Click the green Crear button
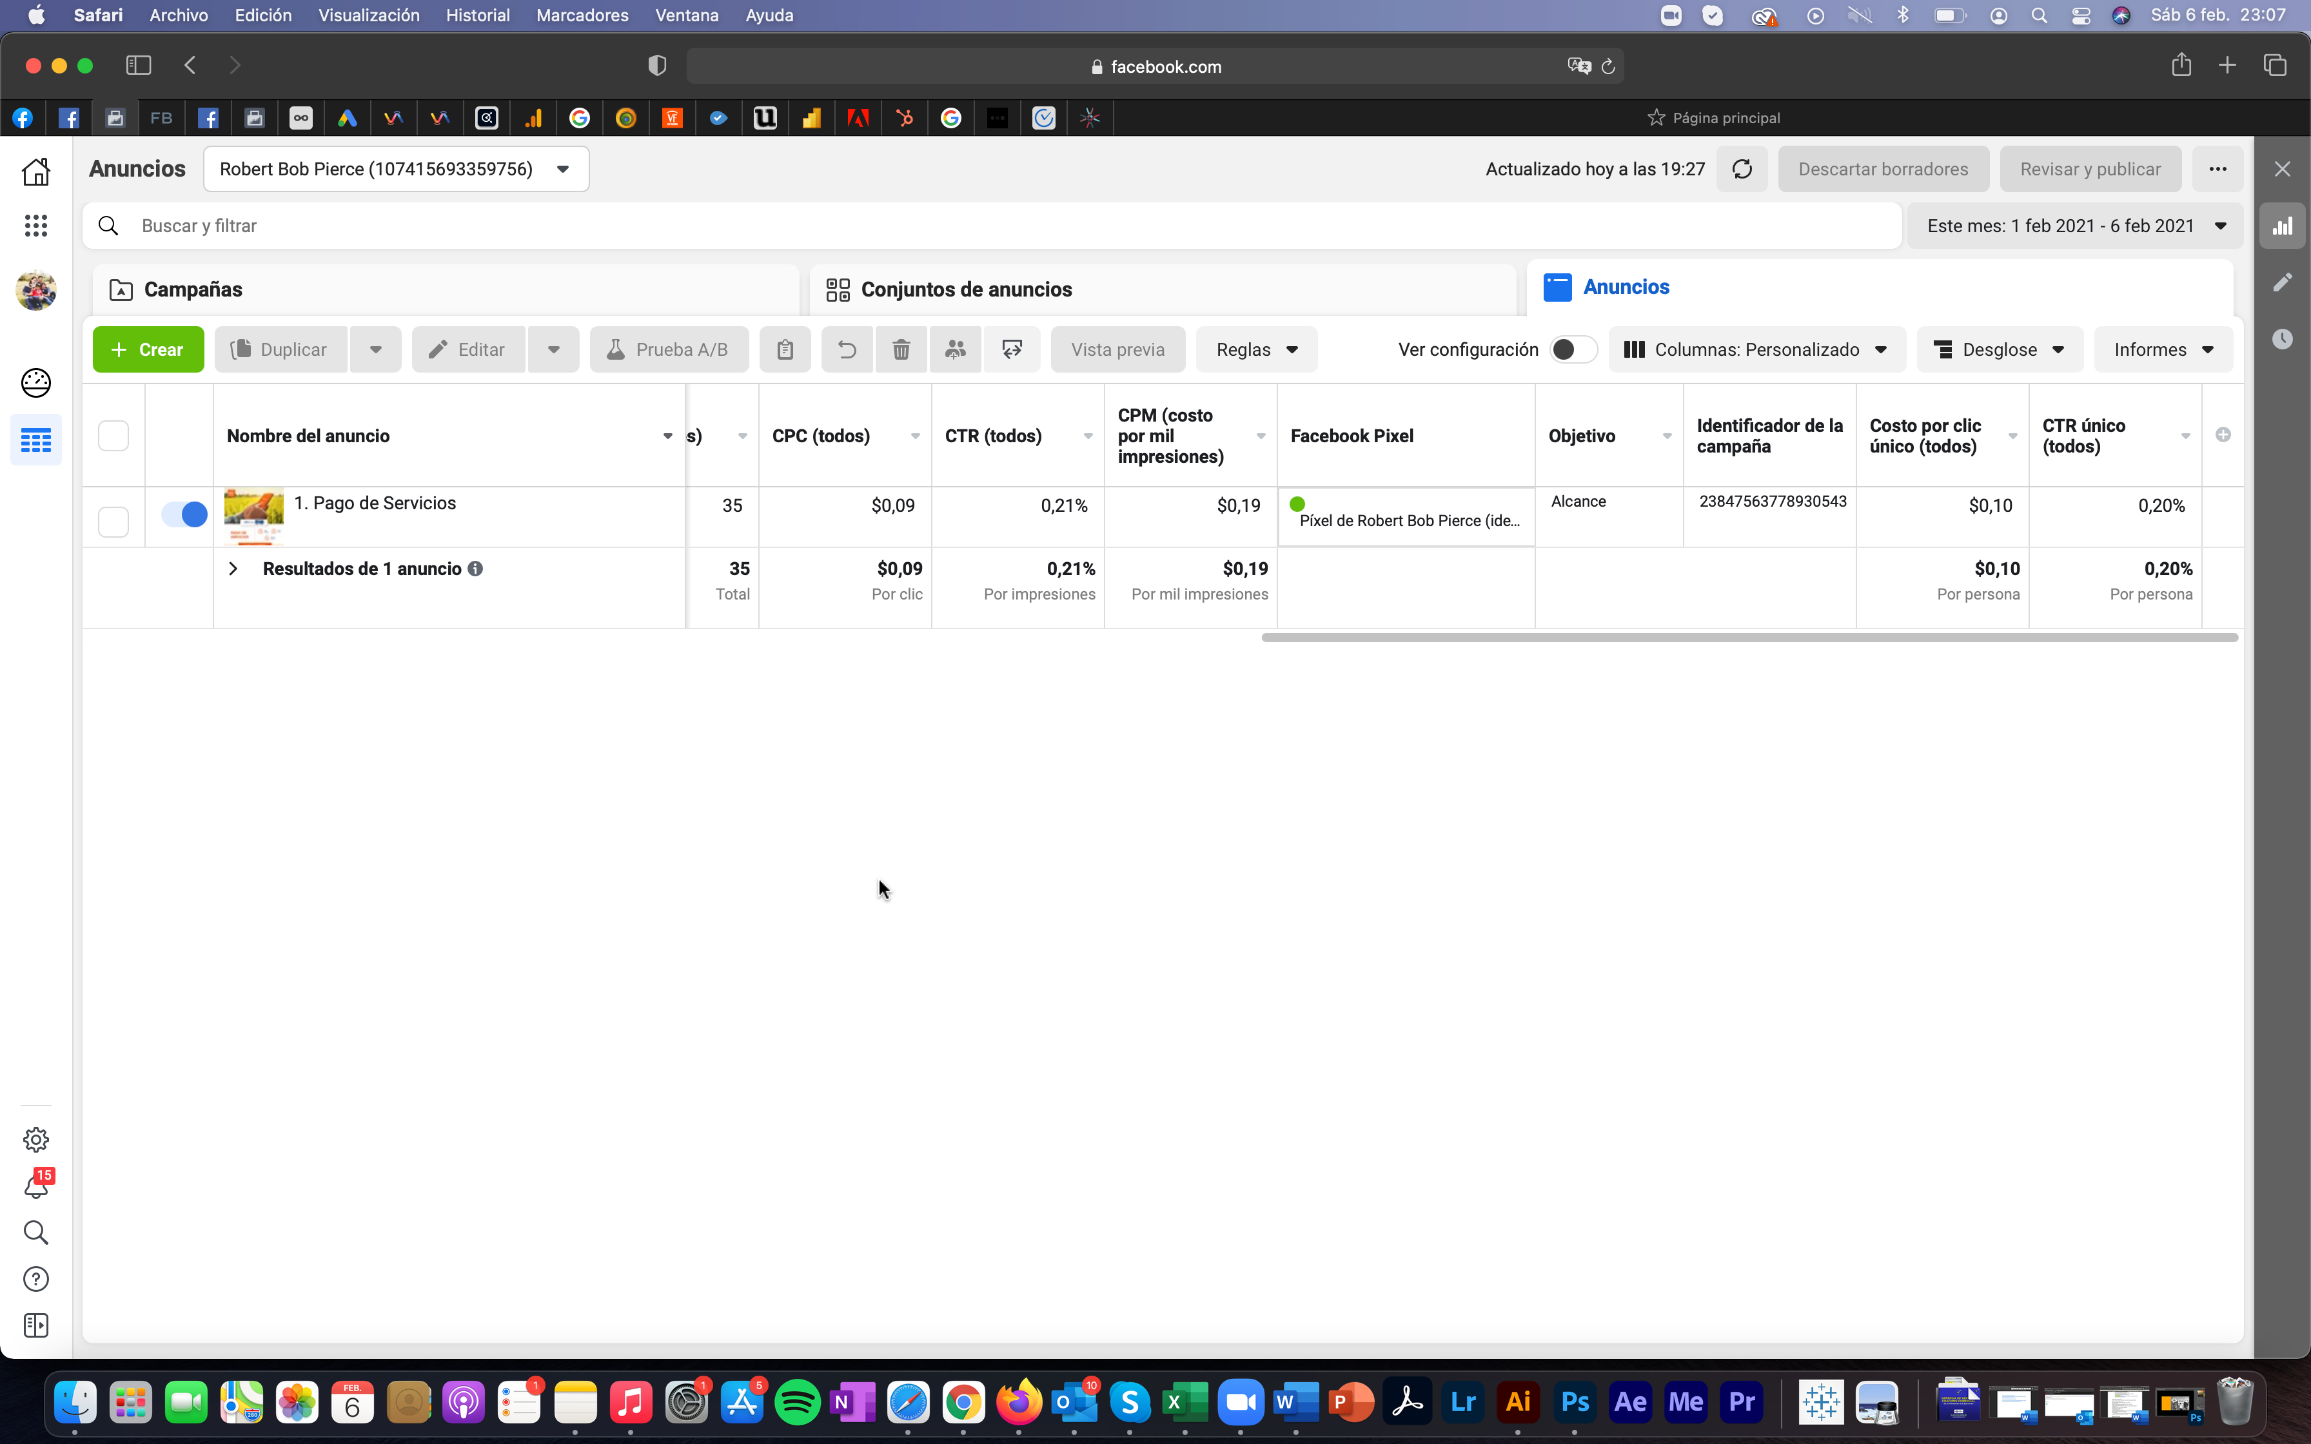Screen dimensions: 2311x1444 point(148,349)
